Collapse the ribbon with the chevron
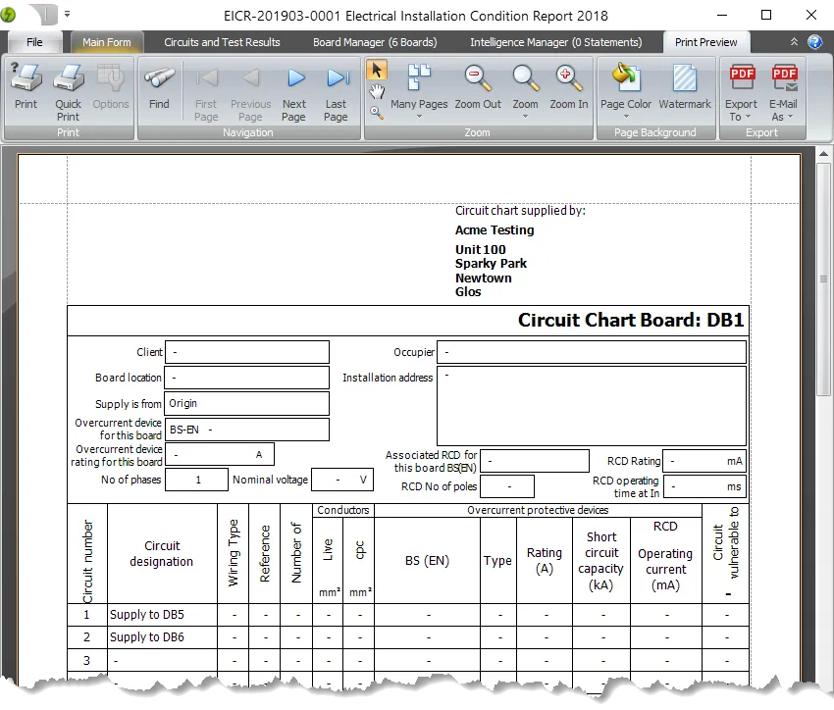 794,42
